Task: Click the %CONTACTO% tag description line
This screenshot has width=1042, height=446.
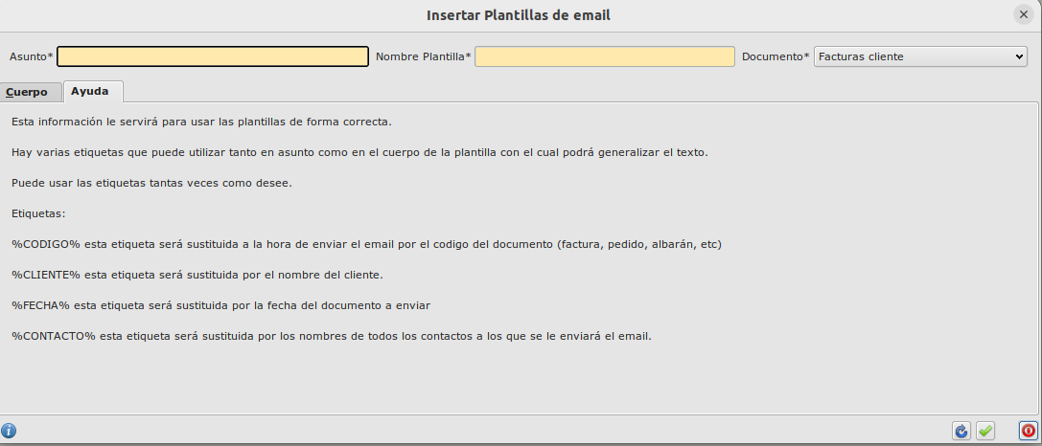Action: 332,336
